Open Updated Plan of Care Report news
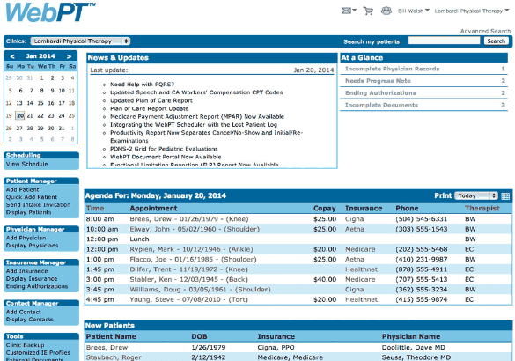 coord(151,100)
